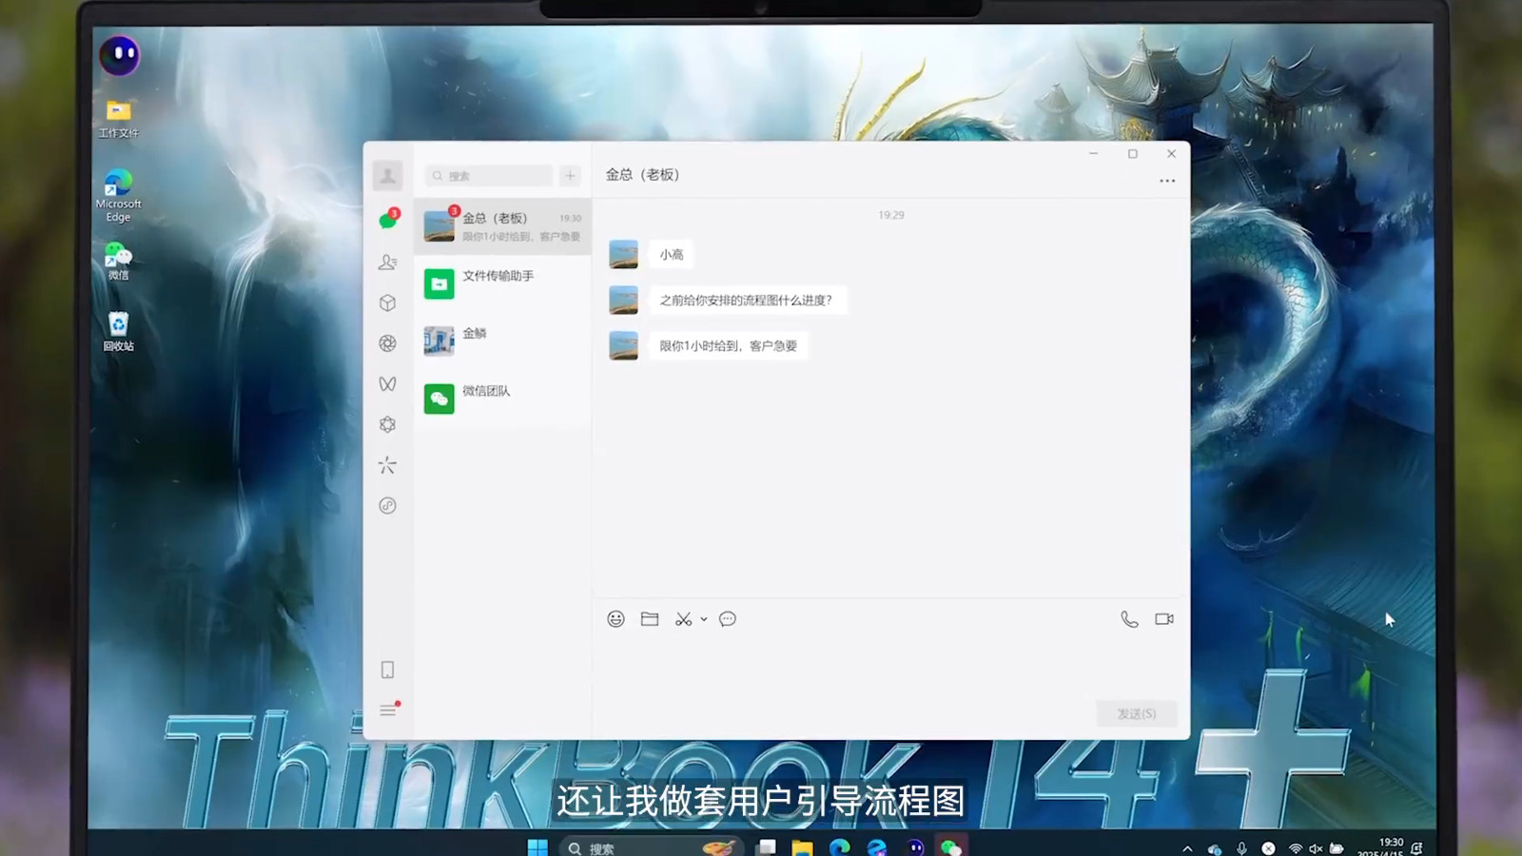Image resolution: width=1522 pixels, height=856 pixels.
Task: Open the Windows Start menu
Action: (x=537, y=846)
